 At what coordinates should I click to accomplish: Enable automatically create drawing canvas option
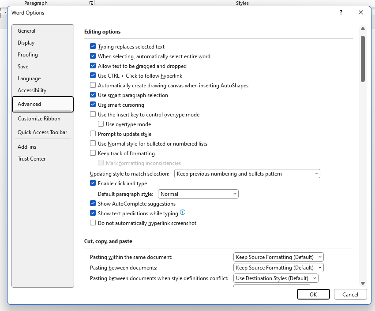pyautogui.click(x=93, y=85)
